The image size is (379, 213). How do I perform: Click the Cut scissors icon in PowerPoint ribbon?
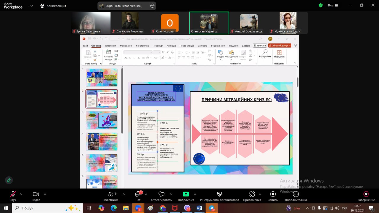[x=95, y=51]
